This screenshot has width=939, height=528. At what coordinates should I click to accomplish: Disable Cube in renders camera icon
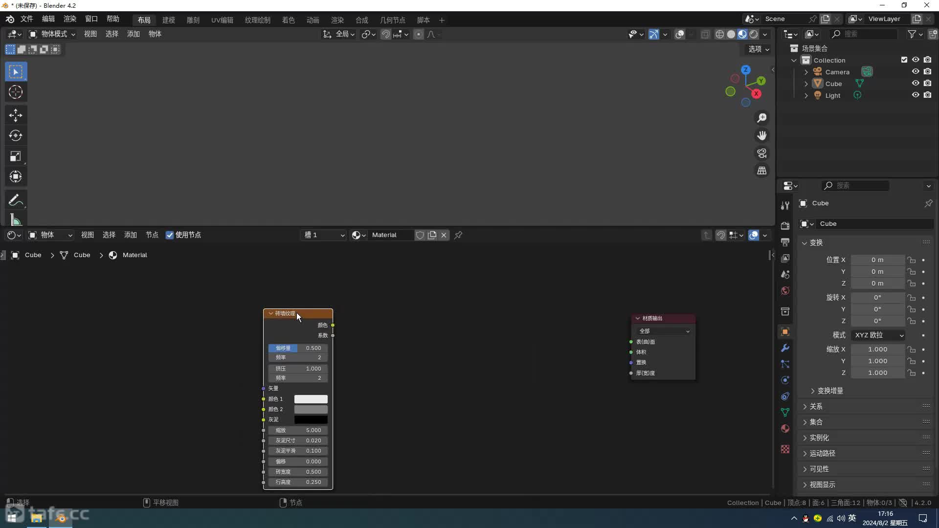(928, 84)
